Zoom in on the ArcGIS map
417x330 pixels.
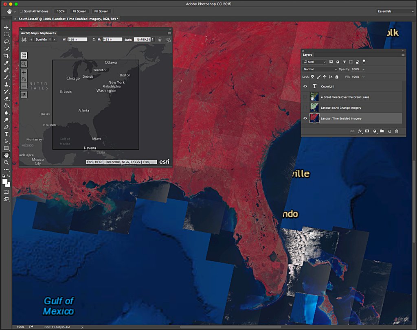[24, 72]
